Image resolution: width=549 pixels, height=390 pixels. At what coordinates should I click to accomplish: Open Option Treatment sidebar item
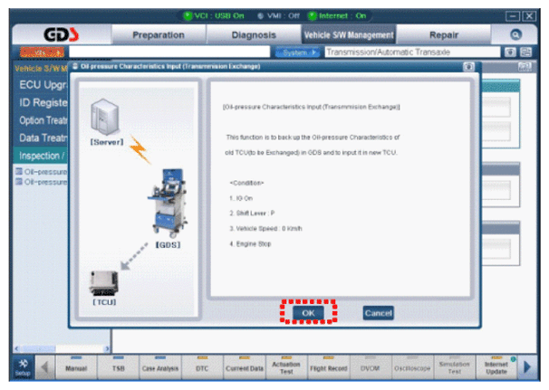click(x=43, y=120)
